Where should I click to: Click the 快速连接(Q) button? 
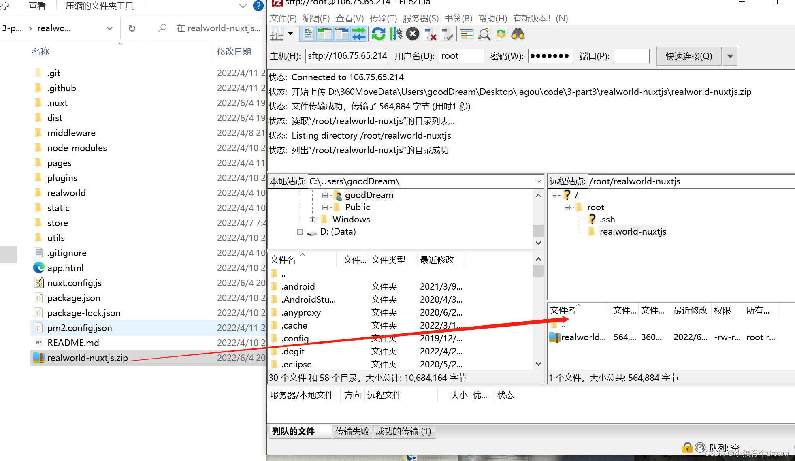(x=689, y=56)
